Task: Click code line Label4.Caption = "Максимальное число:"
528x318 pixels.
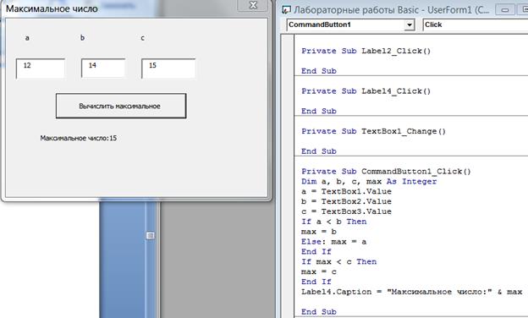Action: [x=412, y=292]
